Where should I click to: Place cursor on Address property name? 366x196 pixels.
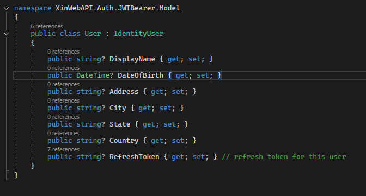click(124, 92)
